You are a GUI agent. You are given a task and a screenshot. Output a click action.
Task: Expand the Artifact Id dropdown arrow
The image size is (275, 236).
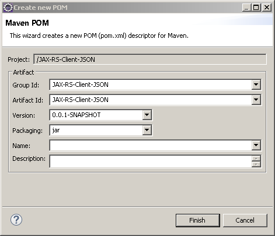(256, 100)
